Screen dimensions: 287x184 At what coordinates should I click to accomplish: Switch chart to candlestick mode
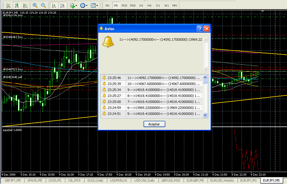[17, 5]
